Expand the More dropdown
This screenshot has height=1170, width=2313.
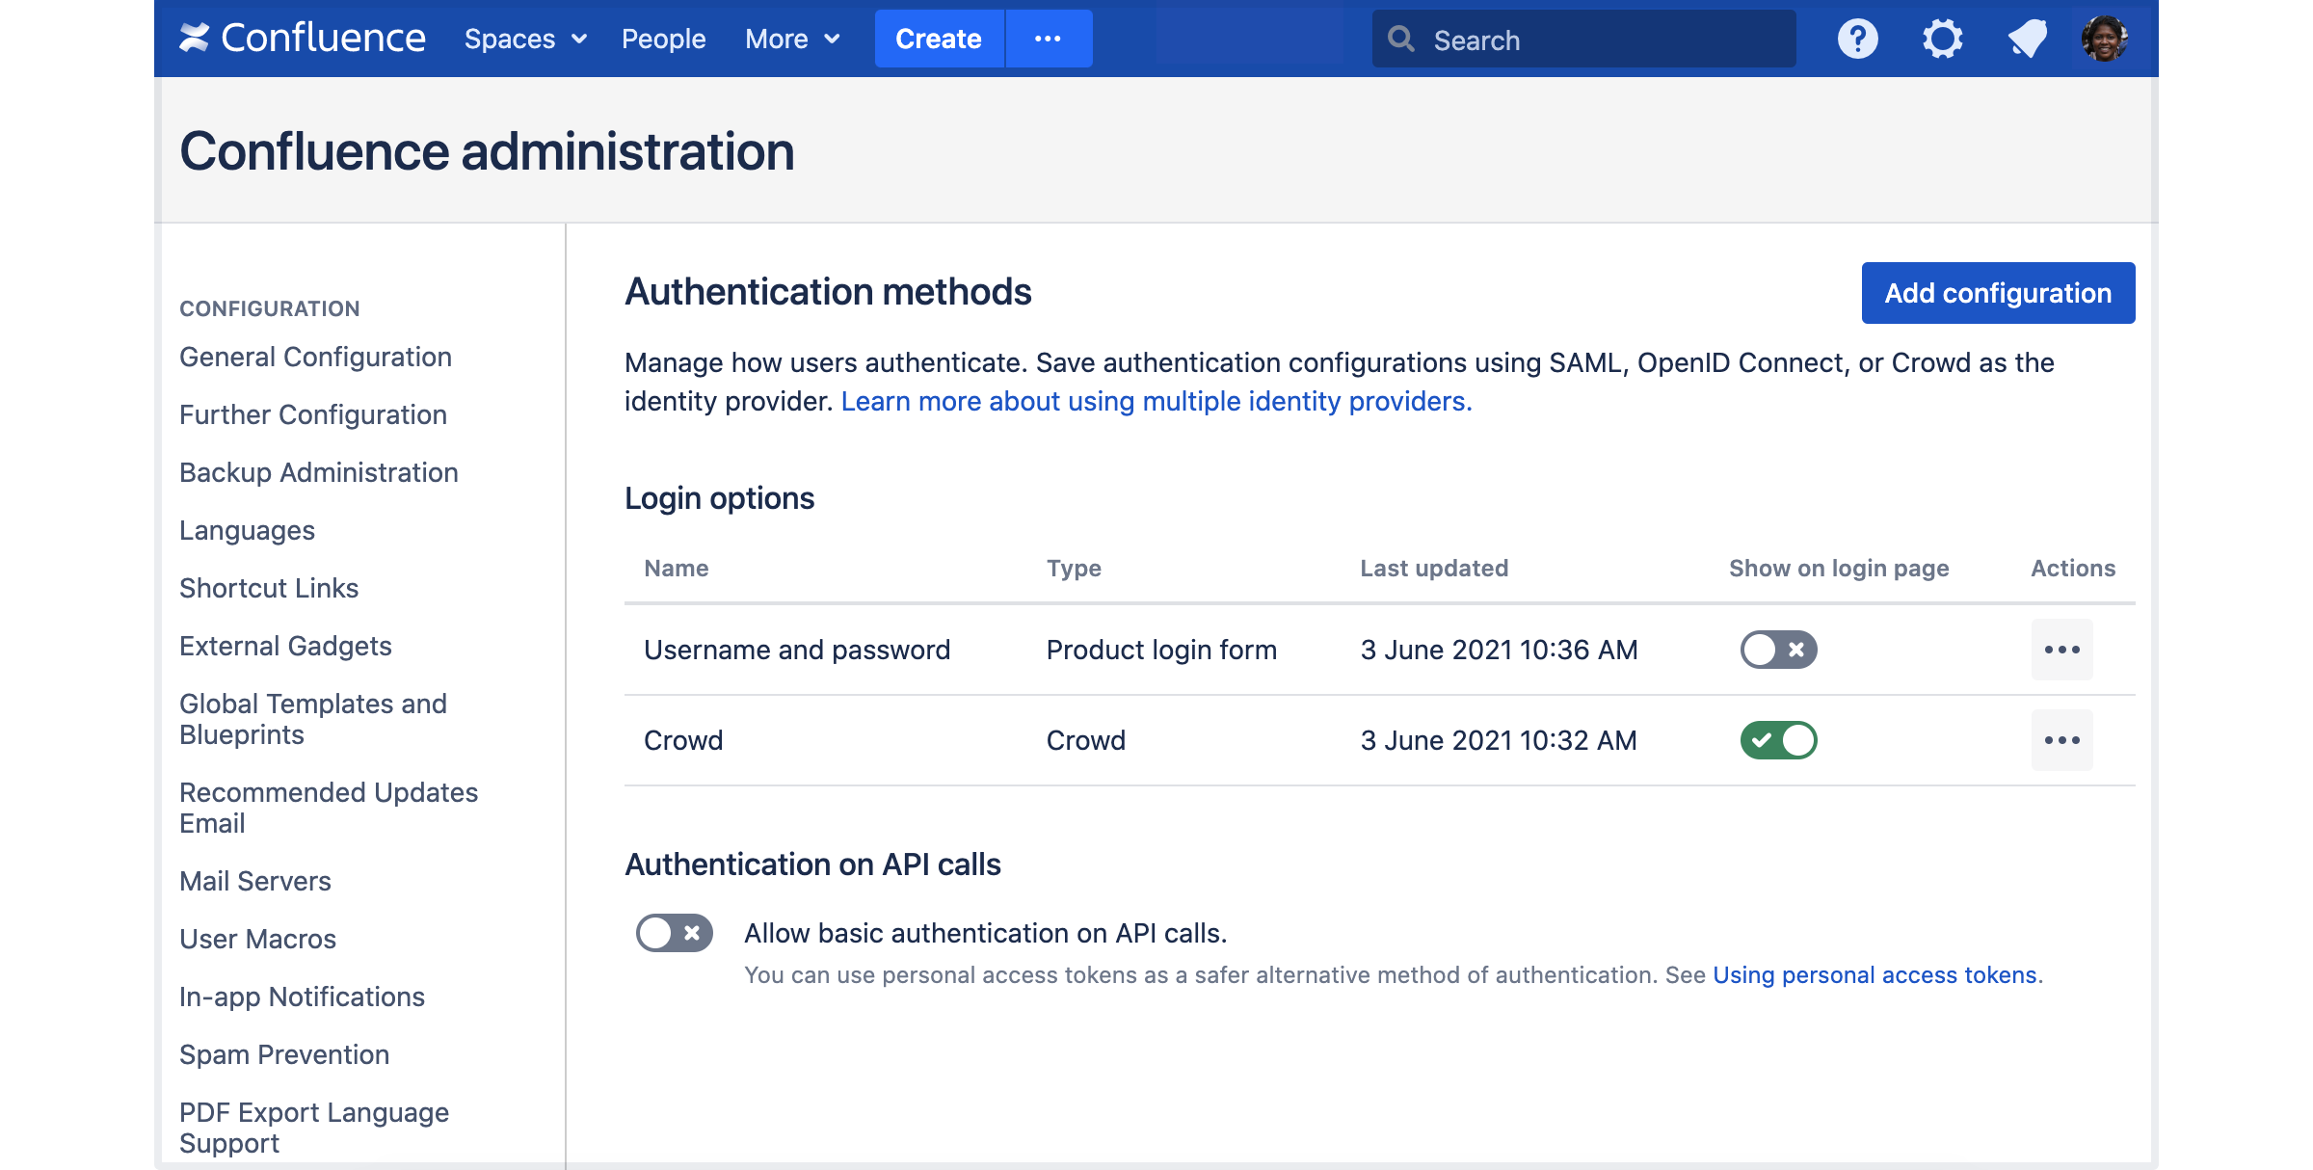(x=792, y=39)
